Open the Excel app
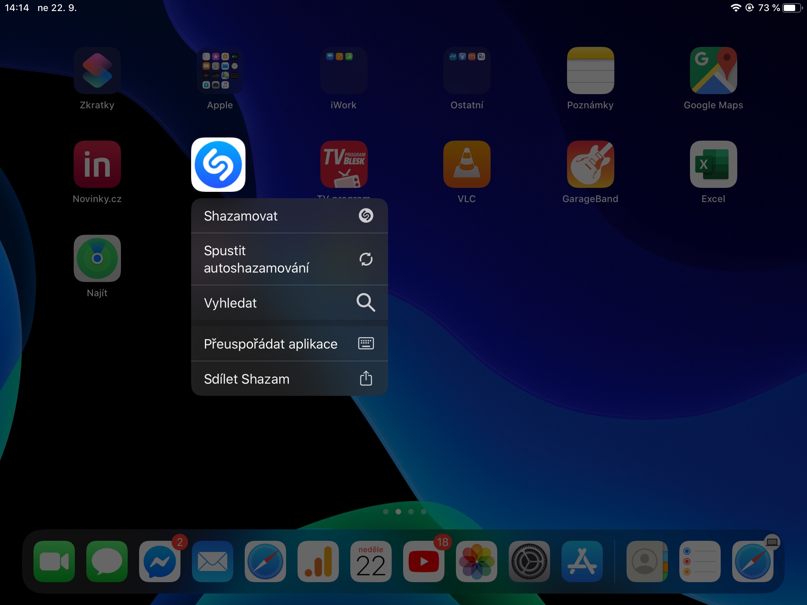 (713, 164)
